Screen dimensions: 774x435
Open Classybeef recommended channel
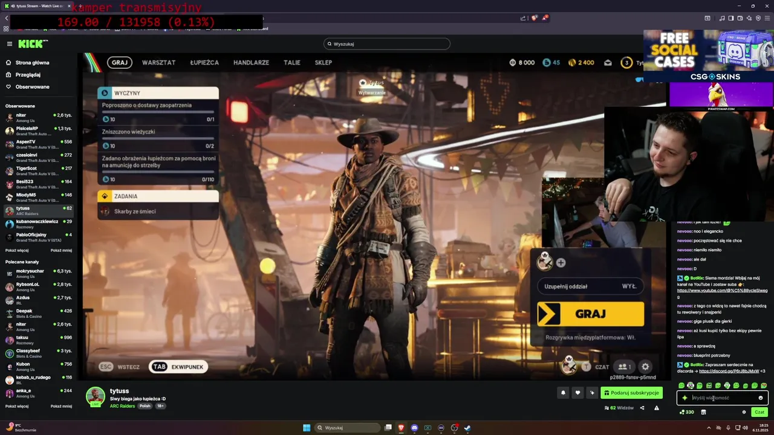[38, 353]
